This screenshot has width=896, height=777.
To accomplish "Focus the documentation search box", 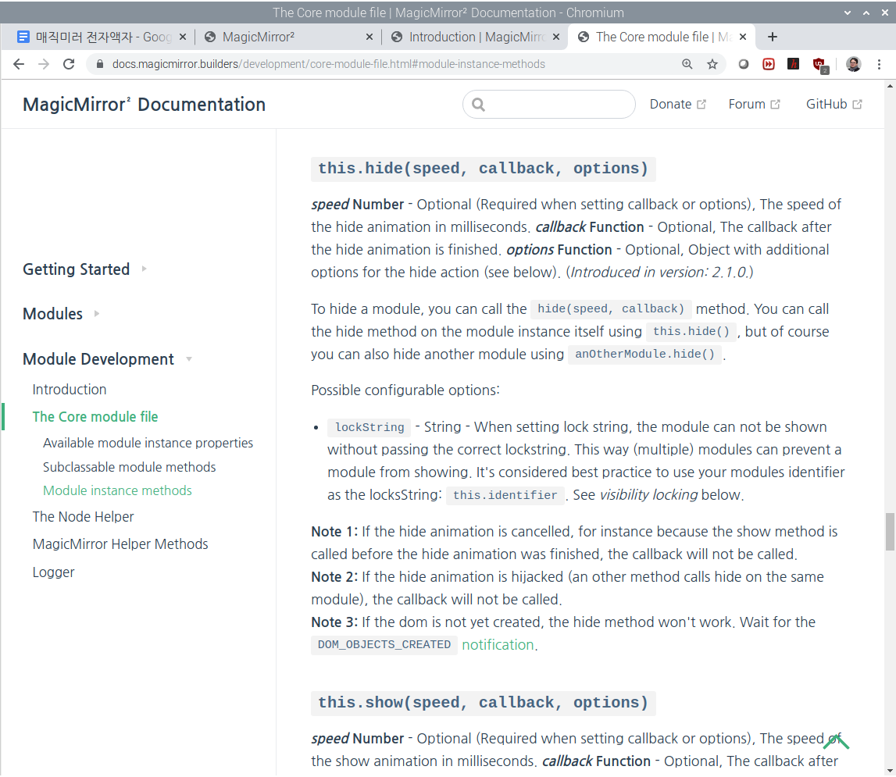I will coord(548,105).
